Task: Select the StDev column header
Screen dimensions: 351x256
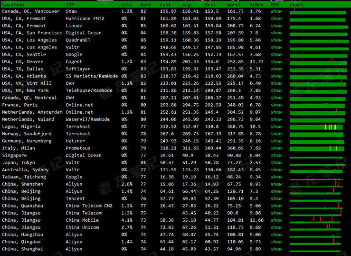Action: click(x=257, y=5)
